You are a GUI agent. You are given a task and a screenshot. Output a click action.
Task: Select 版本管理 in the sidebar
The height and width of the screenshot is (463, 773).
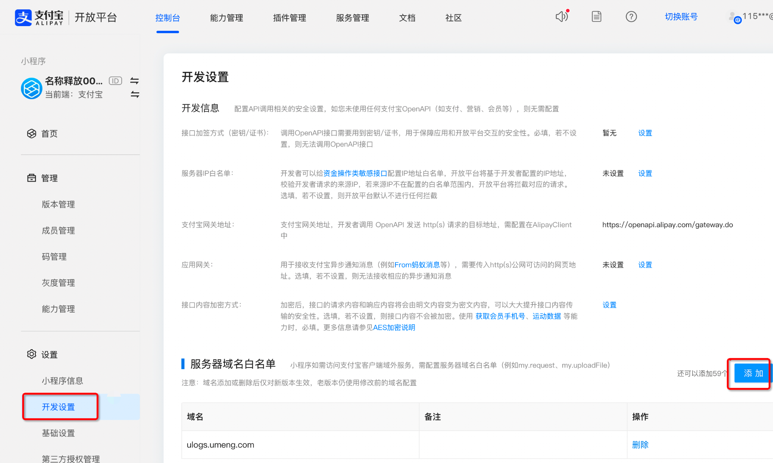(x=58, y=204)
